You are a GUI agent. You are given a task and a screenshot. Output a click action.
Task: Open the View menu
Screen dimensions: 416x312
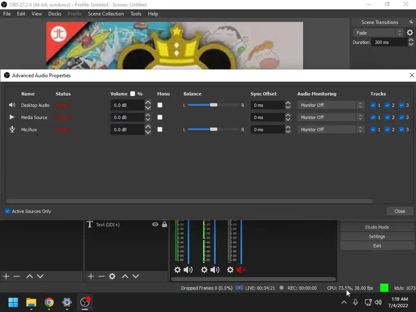37,14
